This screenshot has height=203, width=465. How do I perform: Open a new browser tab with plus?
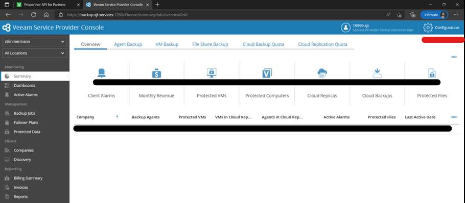pyautogui.click(x=157, y=5)
